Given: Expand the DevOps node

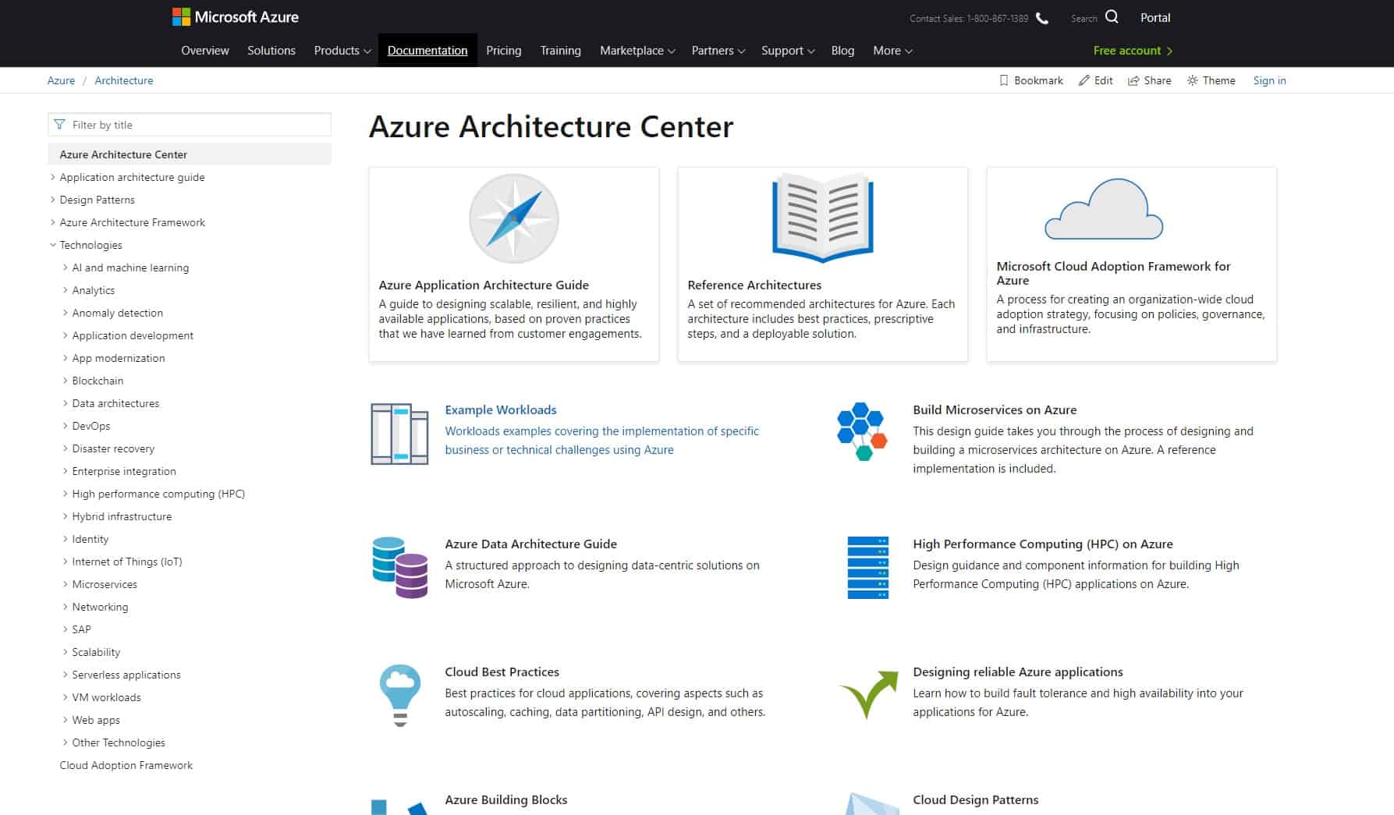Looking at the screenshot, I should click(x=66, y=426).
